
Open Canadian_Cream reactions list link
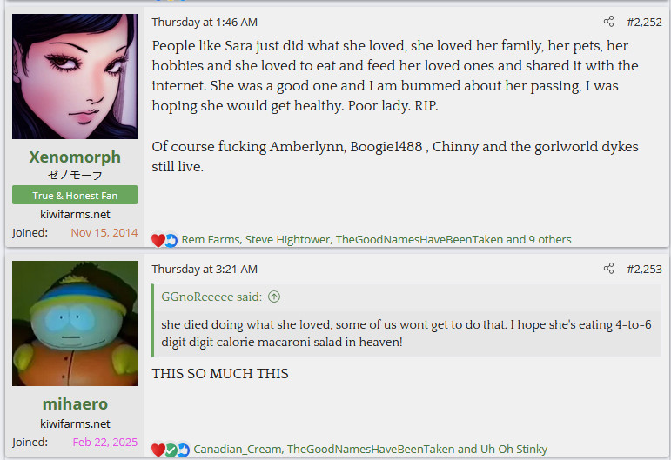pos(370,449)
